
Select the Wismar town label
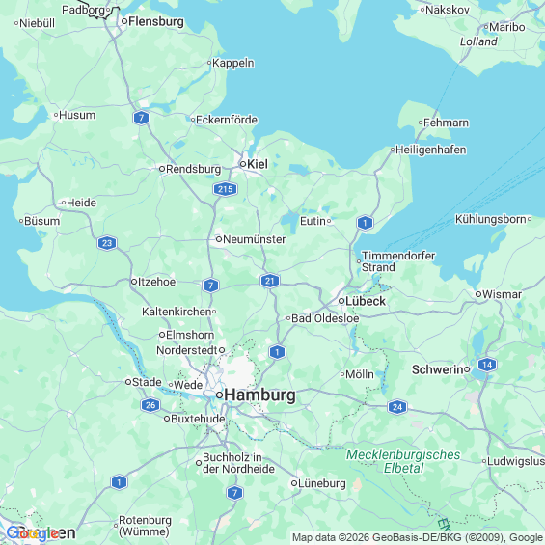pyautogui.click(x=502, y=294)
